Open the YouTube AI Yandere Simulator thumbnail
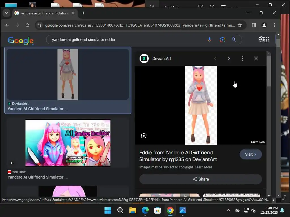 point(68,143)
